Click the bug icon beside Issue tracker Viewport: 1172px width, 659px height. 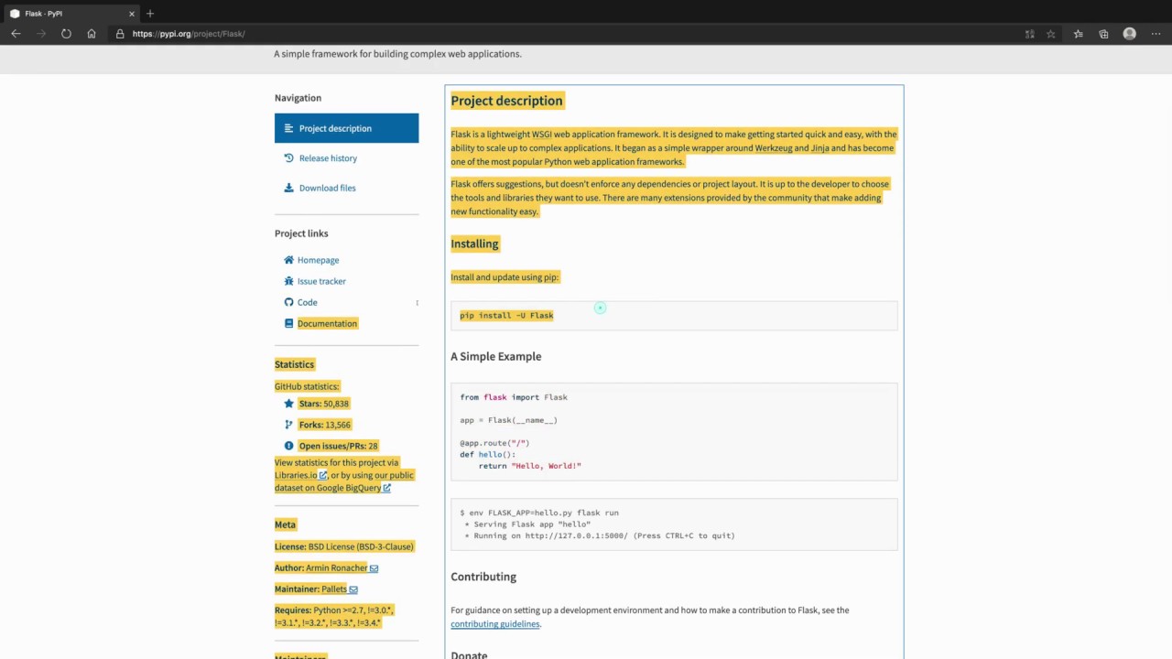289,281
